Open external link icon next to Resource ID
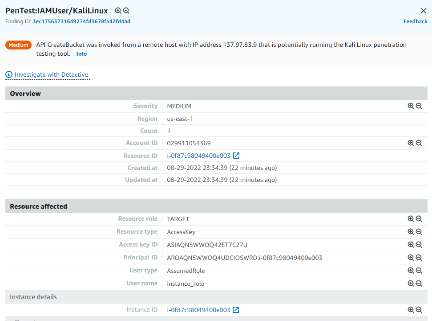 coord(236,156)
